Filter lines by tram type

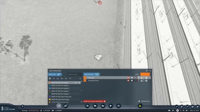click(x=58, y=78)
